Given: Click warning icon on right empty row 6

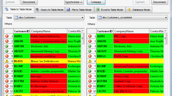Looking at the screenshot, I should click(x=90, y=61).
